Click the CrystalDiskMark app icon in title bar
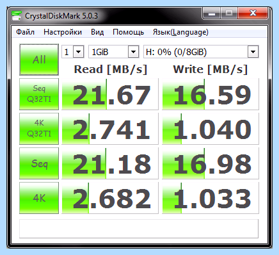Screen dimensions: 279x255 tap(17, 15)
